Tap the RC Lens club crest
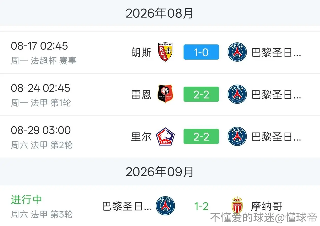Viewport: 320px width, 226px height. 165,52
